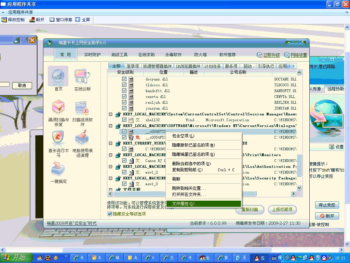This screenshot has height=263, width=350.
Task: Click the 网络设置 globe icon
Action: point(287,55)
